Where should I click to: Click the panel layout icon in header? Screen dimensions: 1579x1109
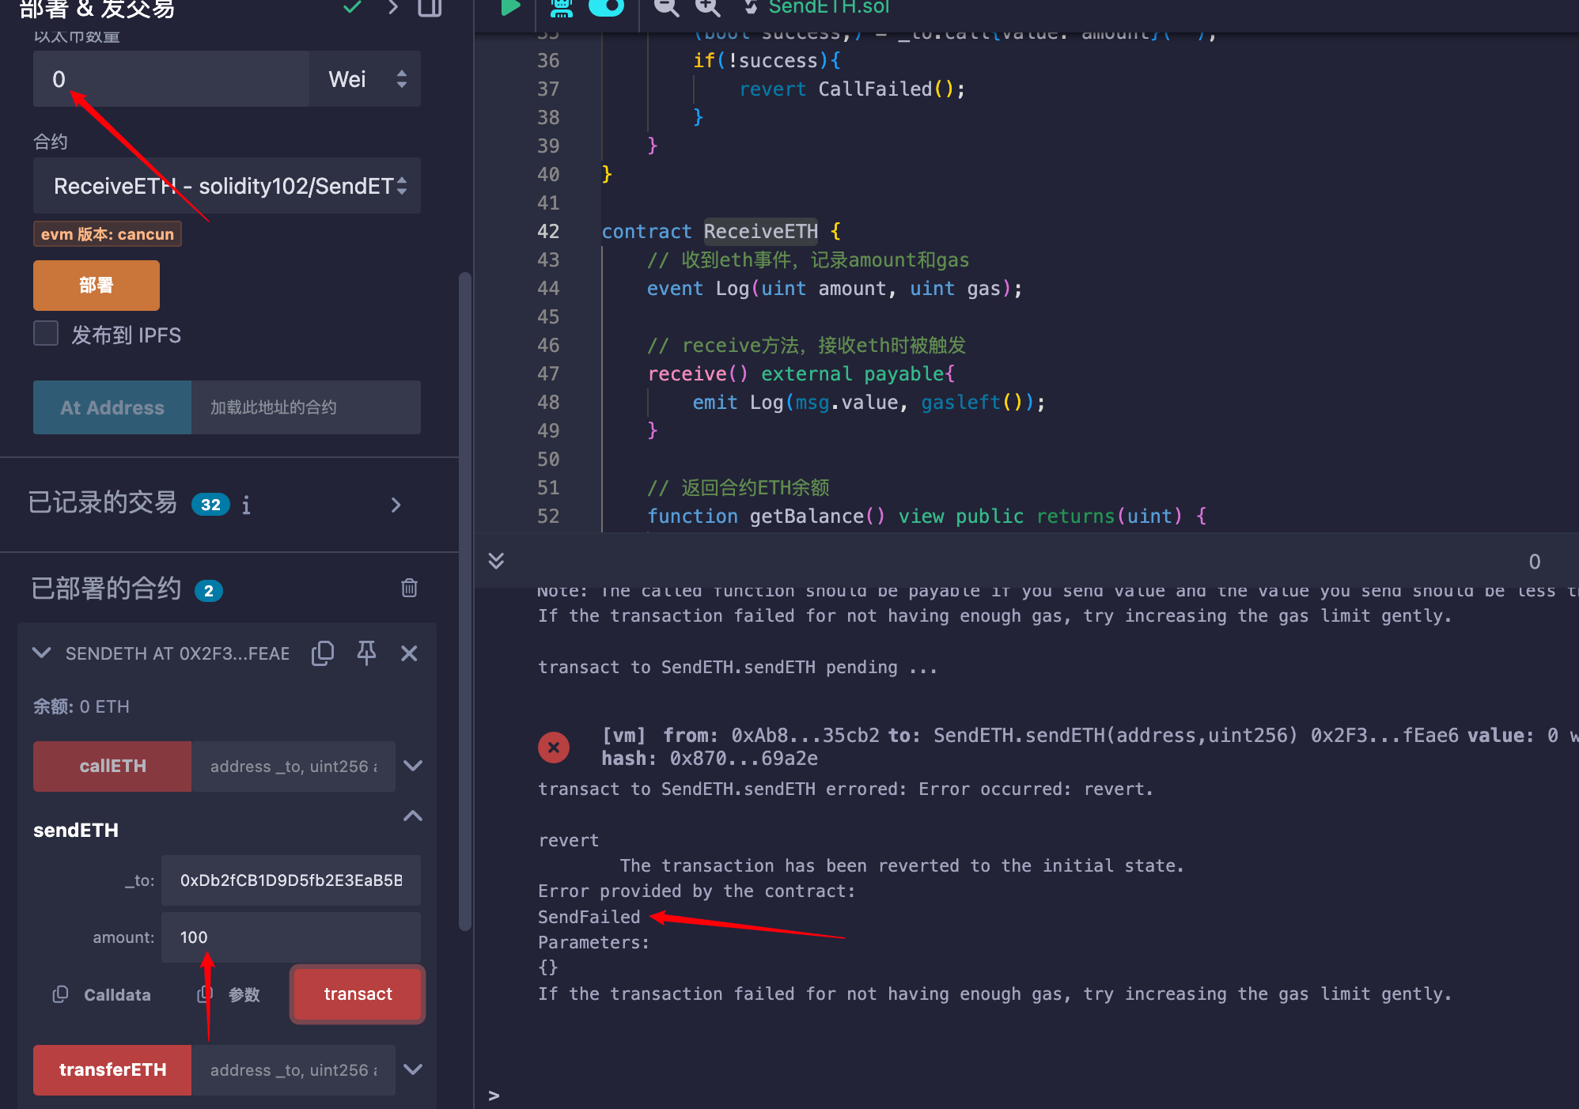[x=430, y=7]
